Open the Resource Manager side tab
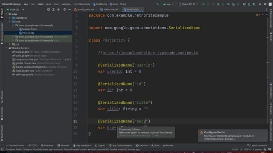Screen dimensions: 273x153 click(2, 33)
